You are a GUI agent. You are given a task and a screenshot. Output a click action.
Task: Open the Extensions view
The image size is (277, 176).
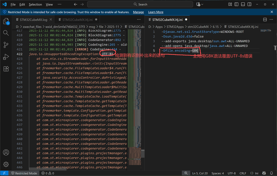click(x=6, y=69)
